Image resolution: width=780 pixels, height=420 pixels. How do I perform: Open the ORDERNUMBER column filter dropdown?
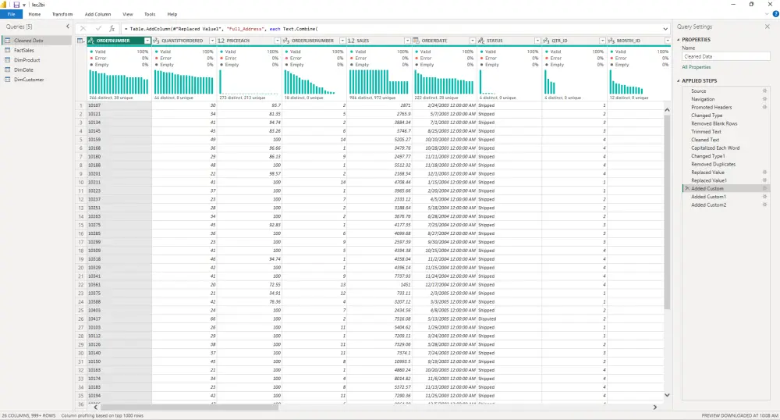point(147,41)
